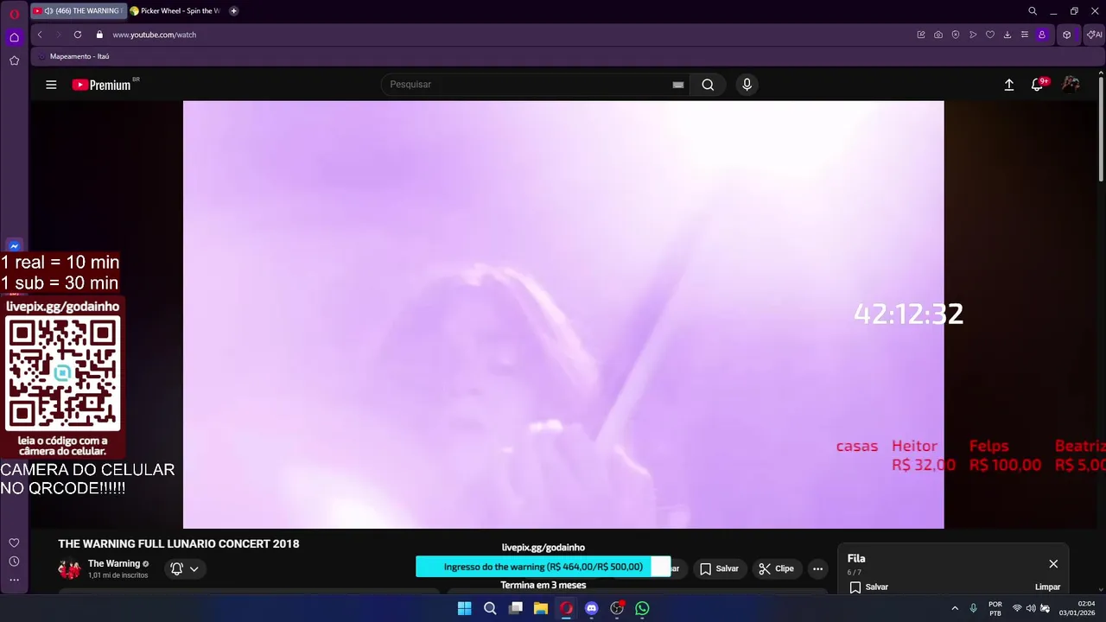Viewport: 1106px width, 622px height.
Task: Open the ad blocker shield icon
Action: pos(956,35)
